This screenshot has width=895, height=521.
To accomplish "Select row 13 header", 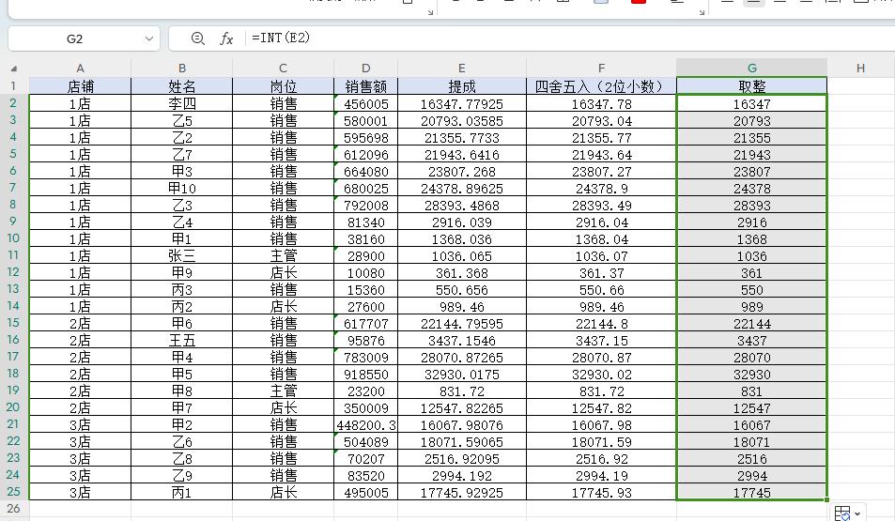I will (x=13, y=289).
